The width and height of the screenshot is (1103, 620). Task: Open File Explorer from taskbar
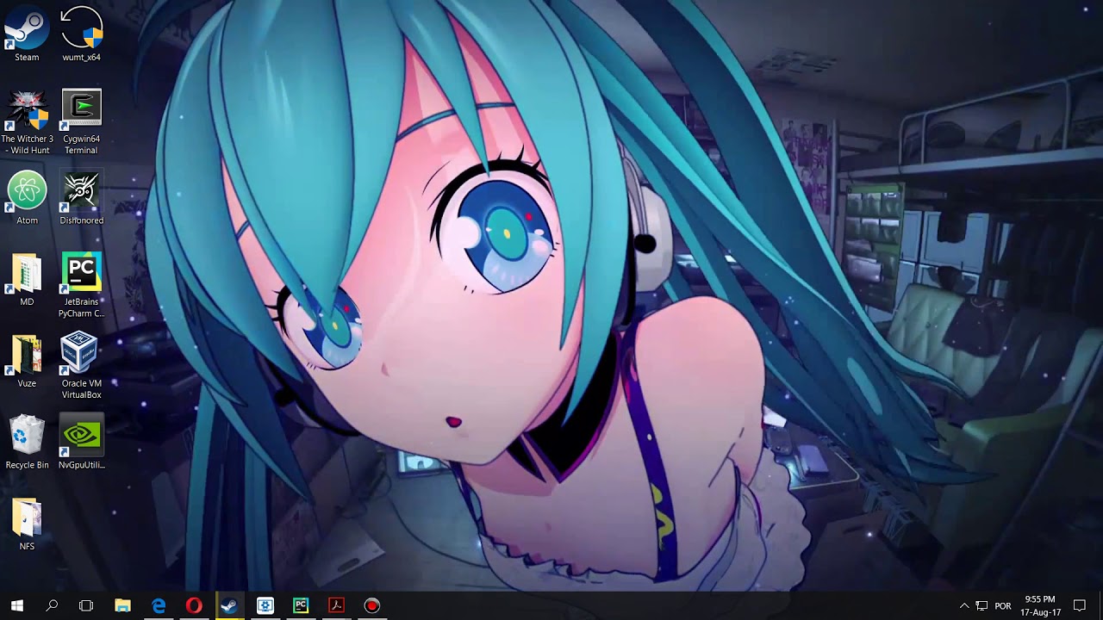tap(122, 605)
